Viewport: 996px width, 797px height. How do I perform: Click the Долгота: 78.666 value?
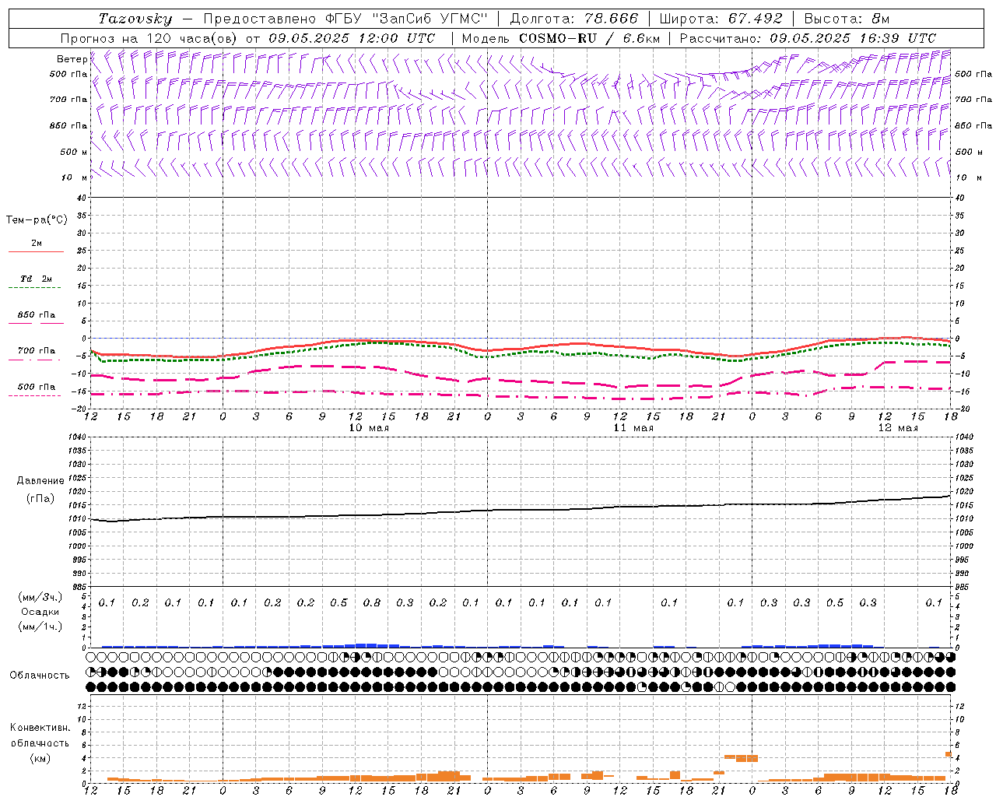pos(573,19)
